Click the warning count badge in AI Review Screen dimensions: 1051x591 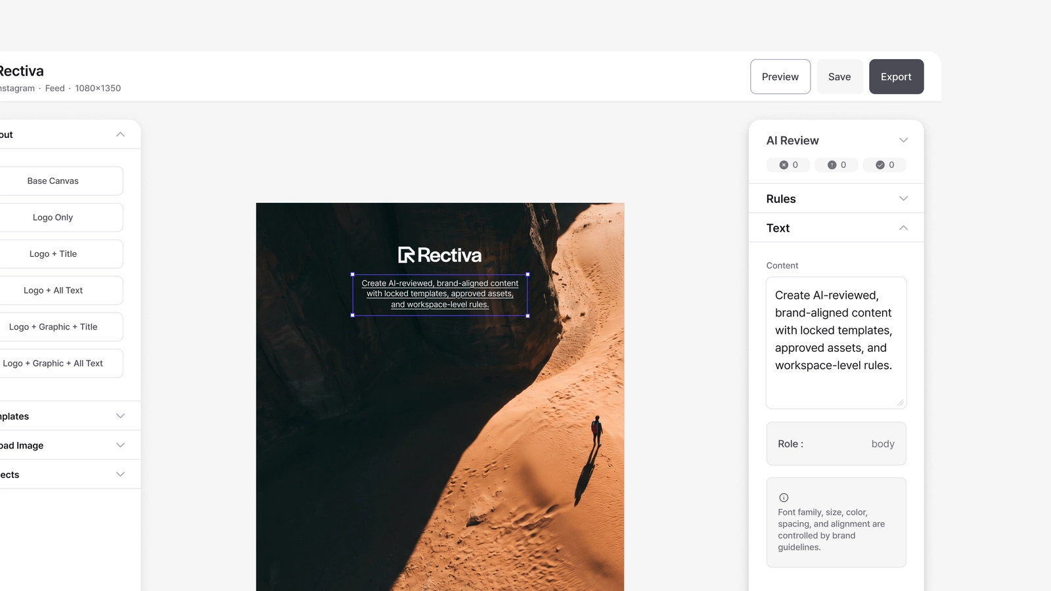tap(836, 165)
